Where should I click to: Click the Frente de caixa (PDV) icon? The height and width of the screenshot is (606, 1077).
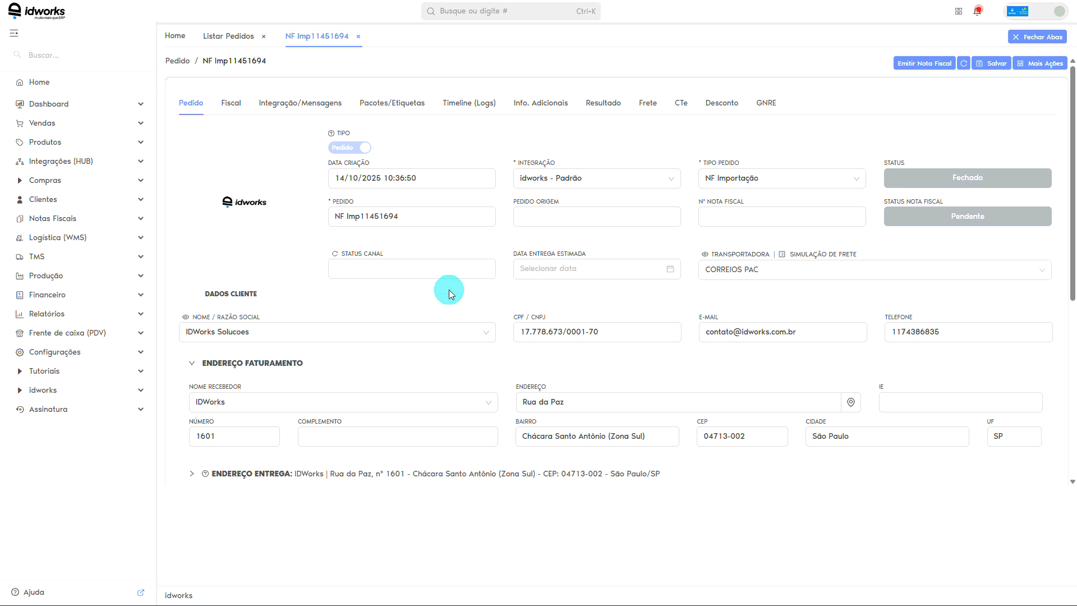point(20,333)
